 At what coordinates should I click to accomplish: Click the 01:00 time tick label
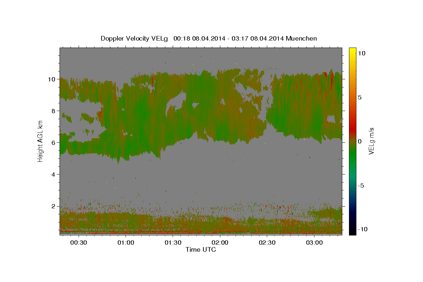pos(125,243)
